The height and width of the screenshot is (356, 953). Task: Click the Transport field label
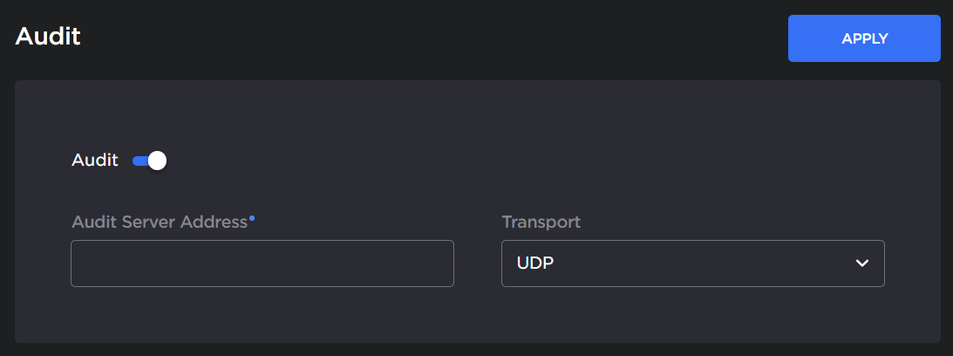(541, 222)
